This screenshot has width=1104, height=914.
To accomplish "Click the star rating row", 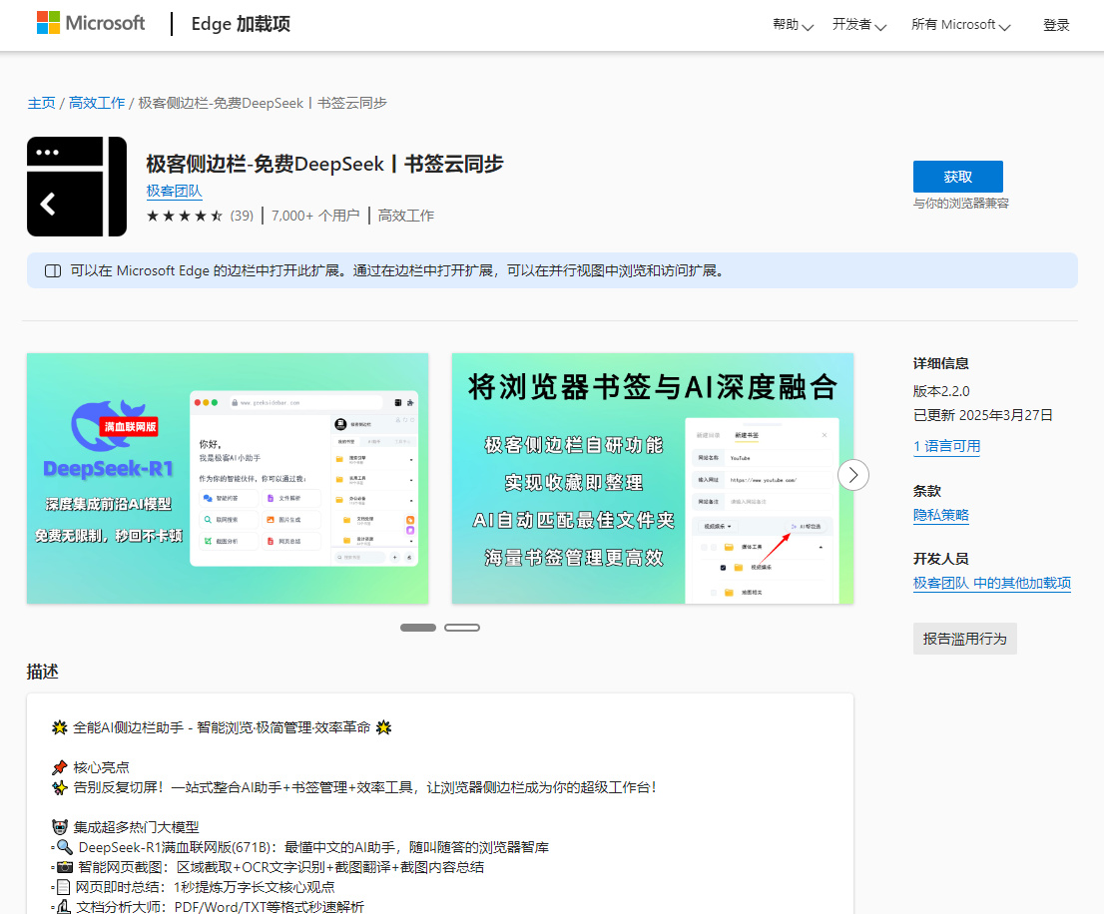I will pos(185,216).
